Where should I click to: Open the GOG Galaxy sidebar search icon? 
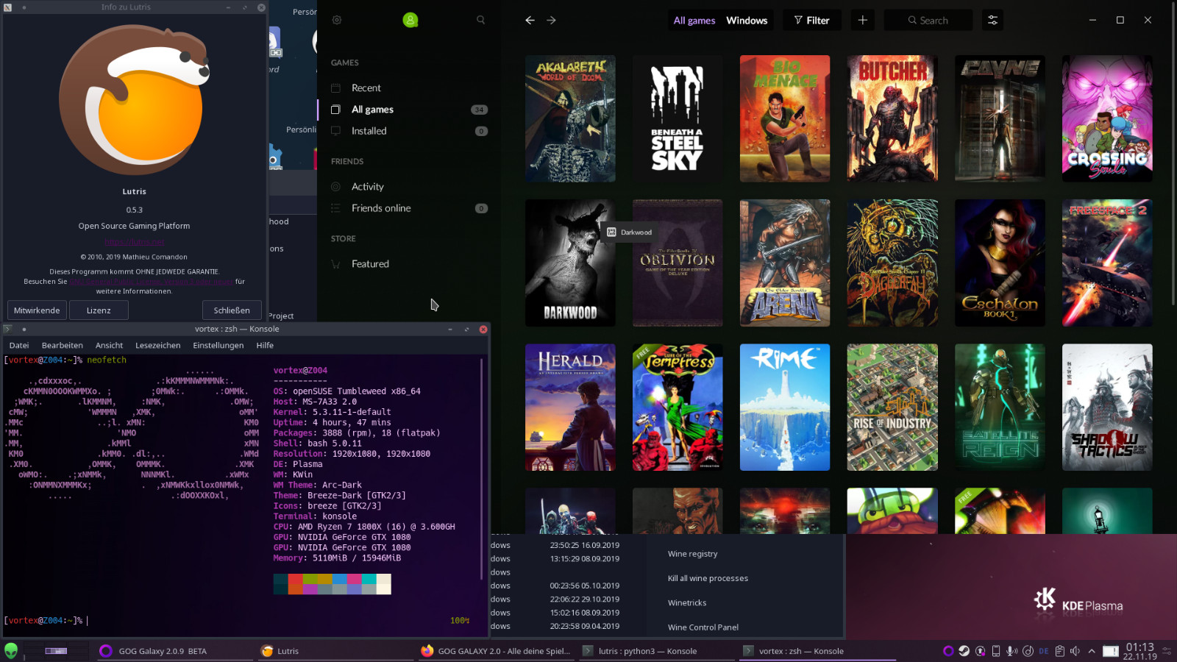[x=481, y=21]
